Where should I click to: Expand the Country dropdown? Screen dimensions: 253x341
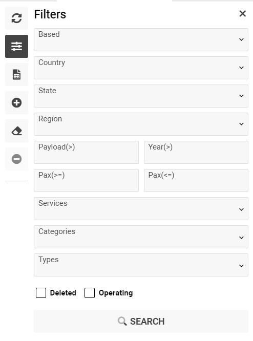(141, 68)
